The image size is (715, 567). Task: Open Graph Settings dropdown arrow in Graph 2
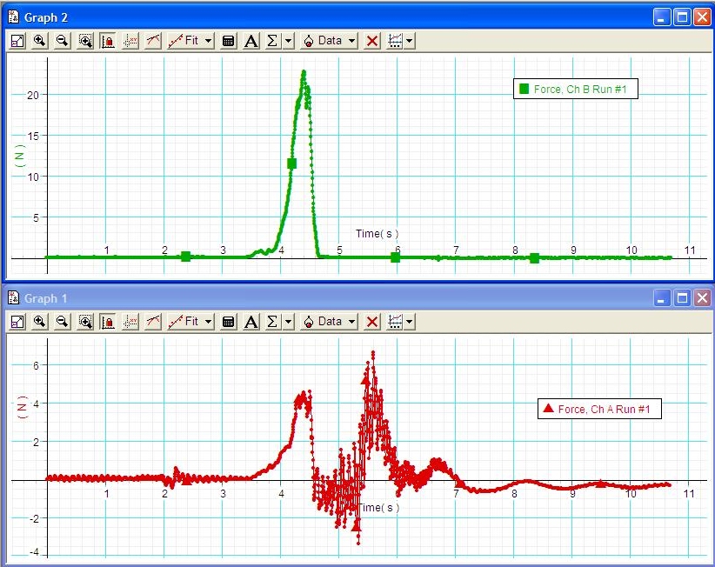(x=409, y=41)
